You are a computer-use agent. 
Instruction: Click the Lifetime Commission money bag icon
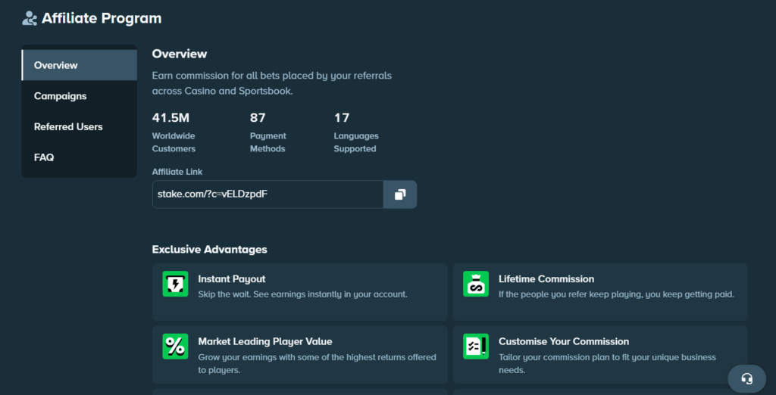476,284
